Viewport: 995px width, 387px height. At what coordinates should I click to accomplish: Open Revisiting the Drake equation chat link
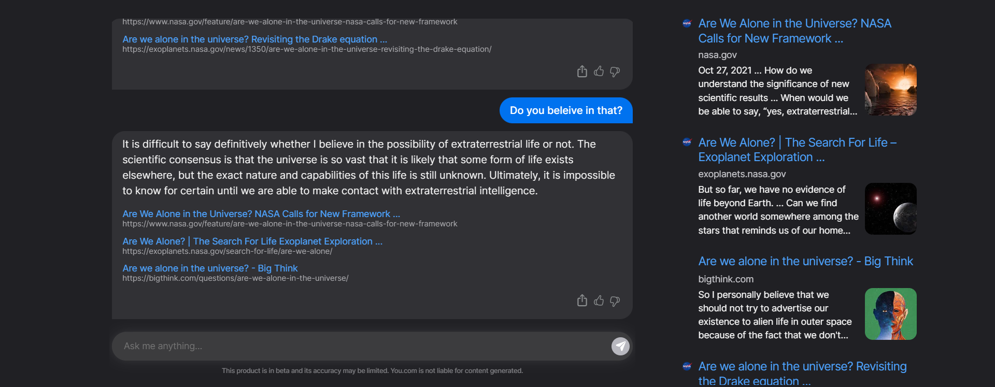tap(254, 39)
